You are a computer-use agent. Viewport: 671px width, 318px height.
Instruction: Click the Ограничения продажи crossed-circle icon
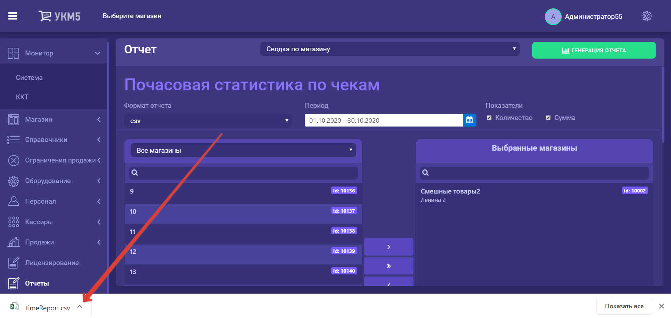[x=13, y=160]
